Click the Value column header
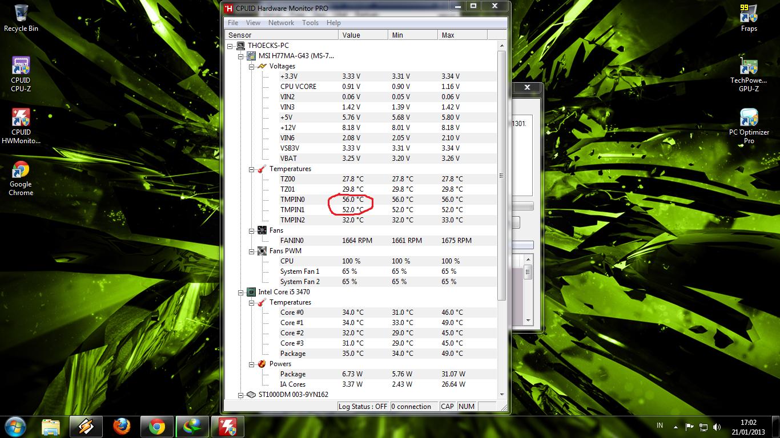The height and width of the screenshot is (438, 780). [x=363, y=35]
